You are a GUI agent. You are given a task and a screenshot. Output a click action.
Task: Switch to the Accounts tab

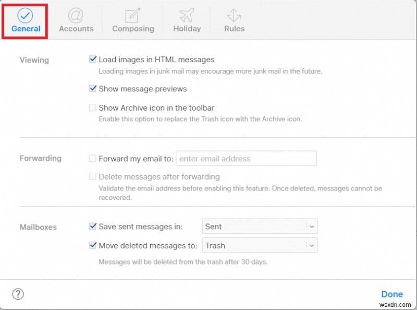click(76, 21)
